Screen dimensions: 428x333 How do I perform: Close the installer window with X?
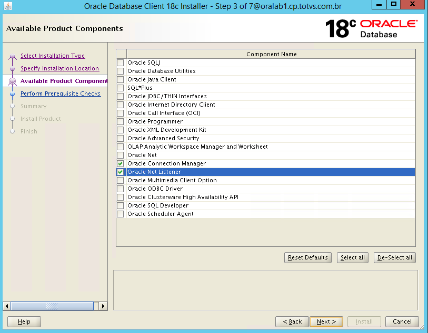pos(412,4)
